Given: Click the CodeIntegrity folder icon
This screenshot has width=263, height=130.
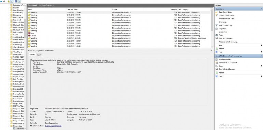Looking at the screenshot, I should tap(11, 54).
